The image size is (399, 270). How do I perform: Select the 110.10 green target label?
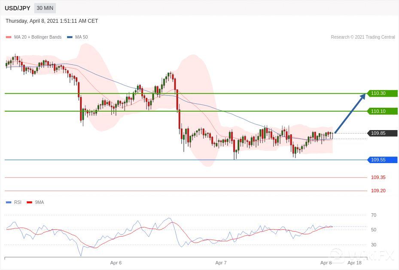point(382,111)
